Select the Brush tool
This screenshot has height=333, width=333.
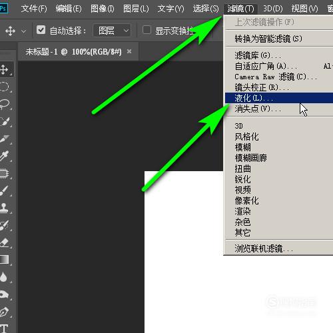tap(5, 190)
